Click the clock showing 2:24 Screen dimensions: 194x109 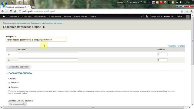coord(188,2)
